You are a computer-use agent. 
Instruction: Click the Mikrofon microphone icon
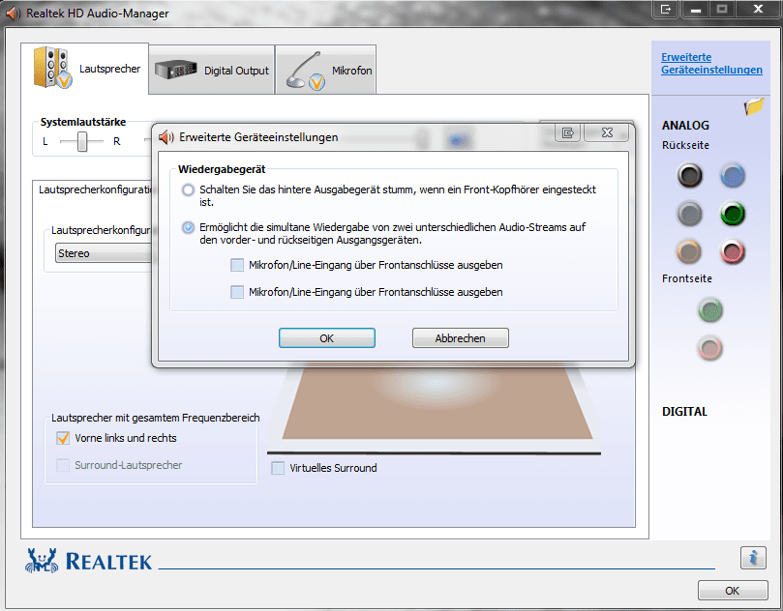tap(306, 71)
